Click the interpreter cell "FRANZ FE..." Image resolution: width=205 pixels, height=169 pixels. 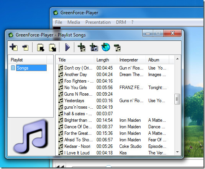coord(131,88)
